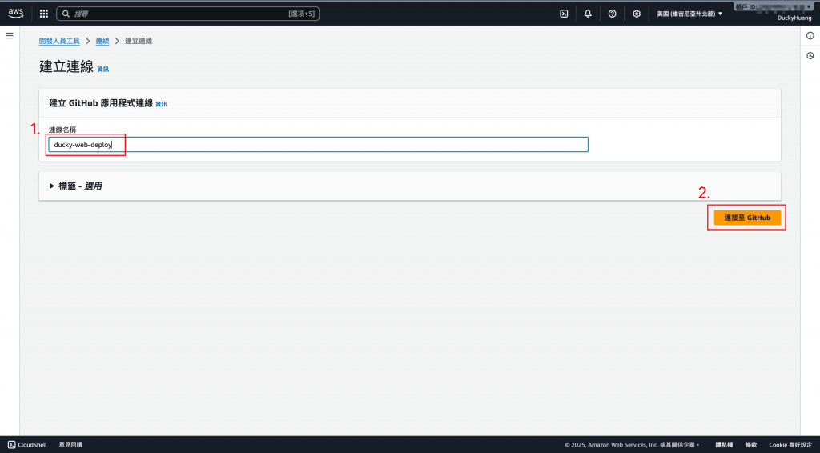Open the hexagon panel icon on the right
The height and width of the screenshot is (453, 820).
point(810,55)
